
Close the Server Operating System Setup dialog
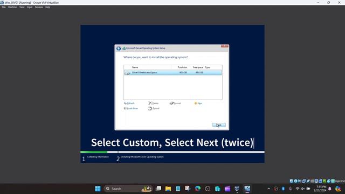(225, 46)
